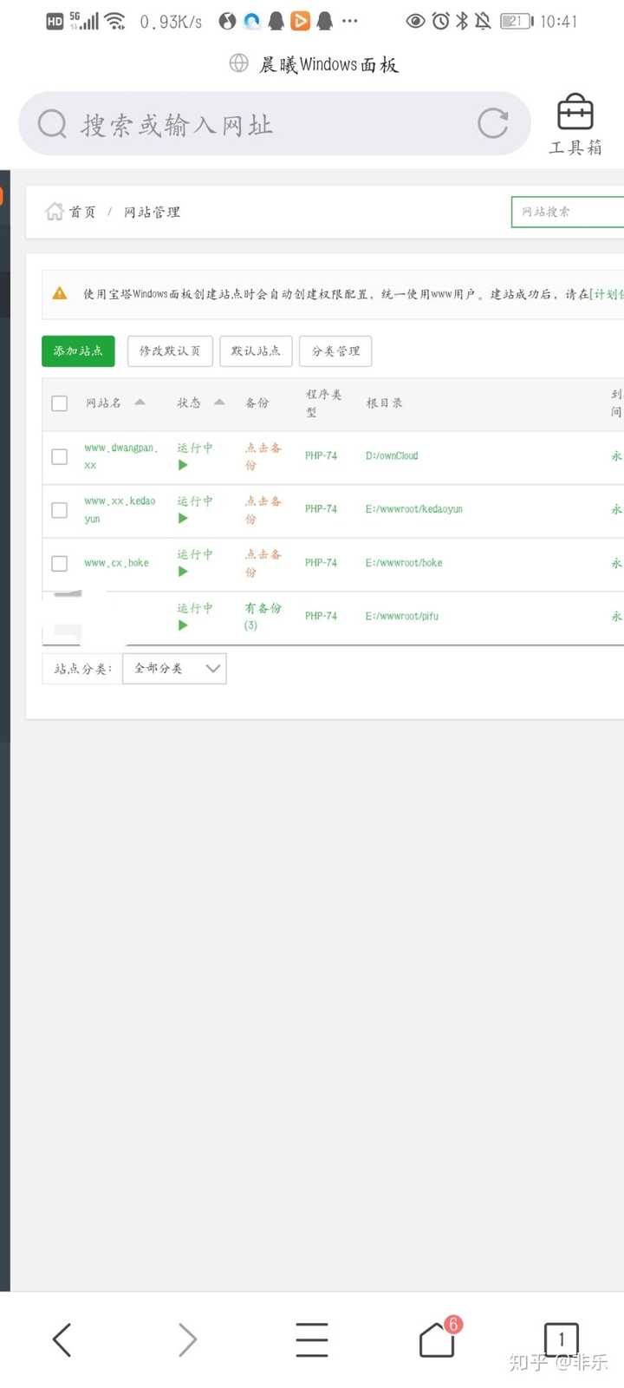Check the box for www.xx.kedaoyun
624x1388 pixels.
60,510
